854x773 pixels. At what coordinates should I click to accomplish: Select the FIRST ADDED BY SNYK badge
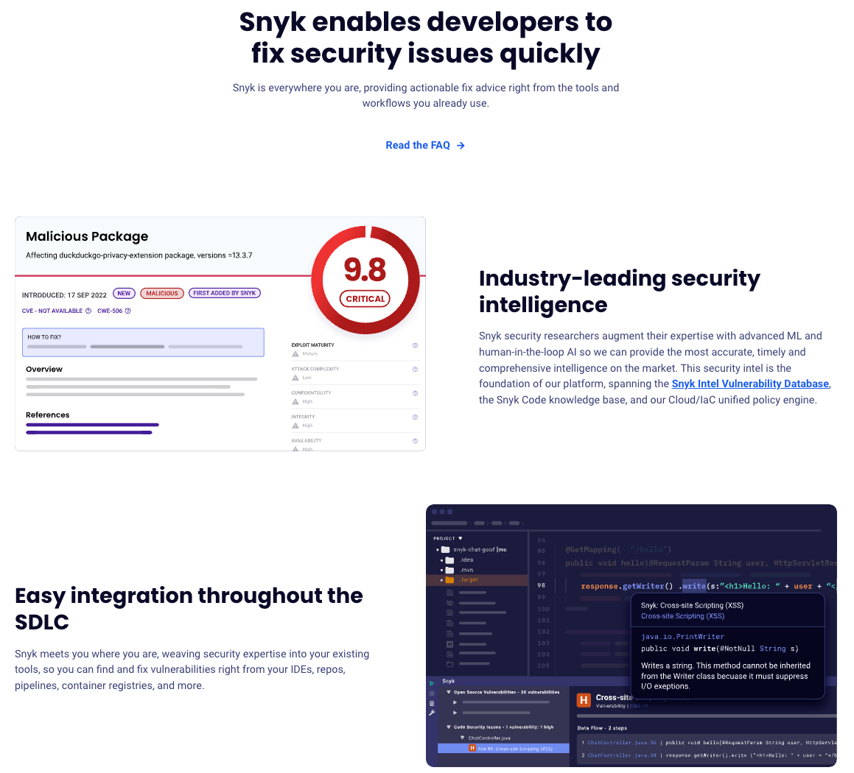pyautogui.click(x=225, y=293)
